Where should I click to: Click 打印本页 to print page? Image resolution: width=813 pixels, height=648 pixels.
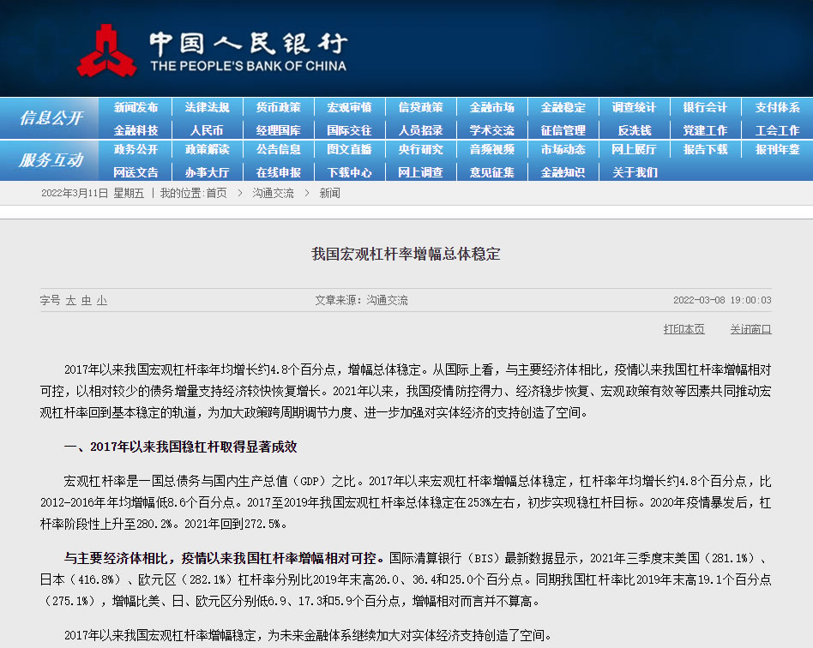tap(684, 329)
